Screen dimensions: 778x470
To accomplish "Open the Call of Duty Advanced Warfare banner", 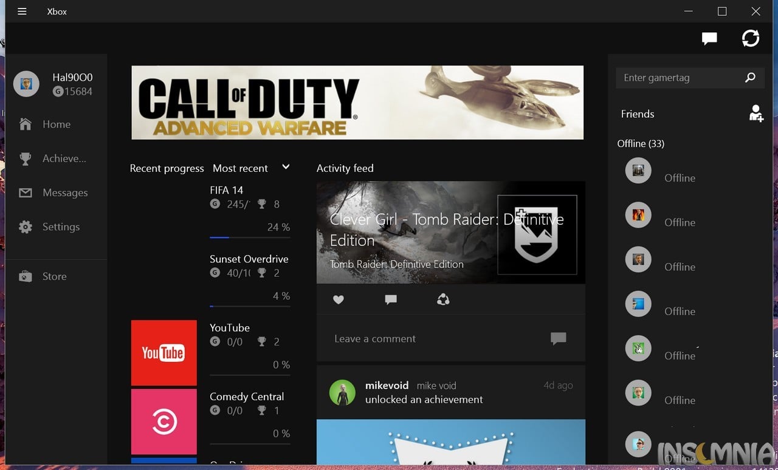I will pyautogui.click(x=357, y=103).
